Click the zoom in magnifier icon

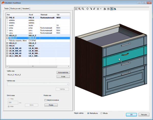[79, 9]
